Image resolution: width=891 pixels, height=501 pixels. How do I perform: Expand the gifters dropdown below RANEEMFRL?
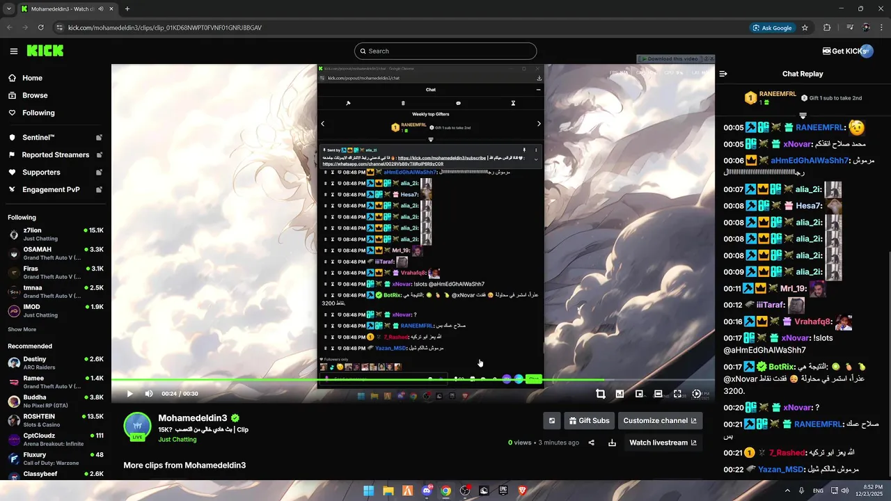pos(803,116)
